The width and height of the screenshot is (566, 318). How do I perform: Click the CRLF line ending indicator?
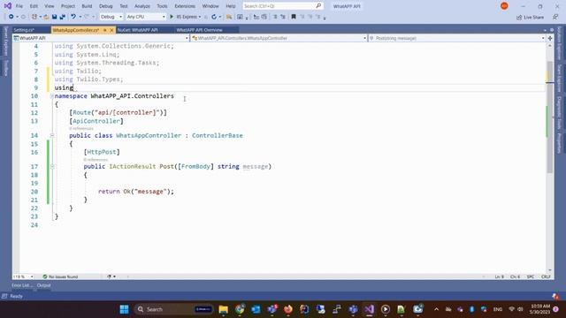[546, 276]
